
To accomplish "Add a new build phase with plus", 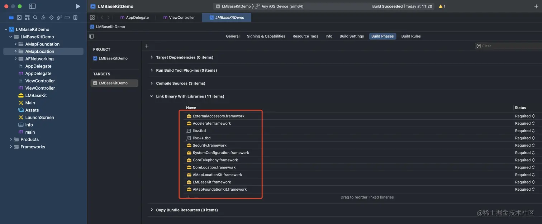I will point(147,46).
